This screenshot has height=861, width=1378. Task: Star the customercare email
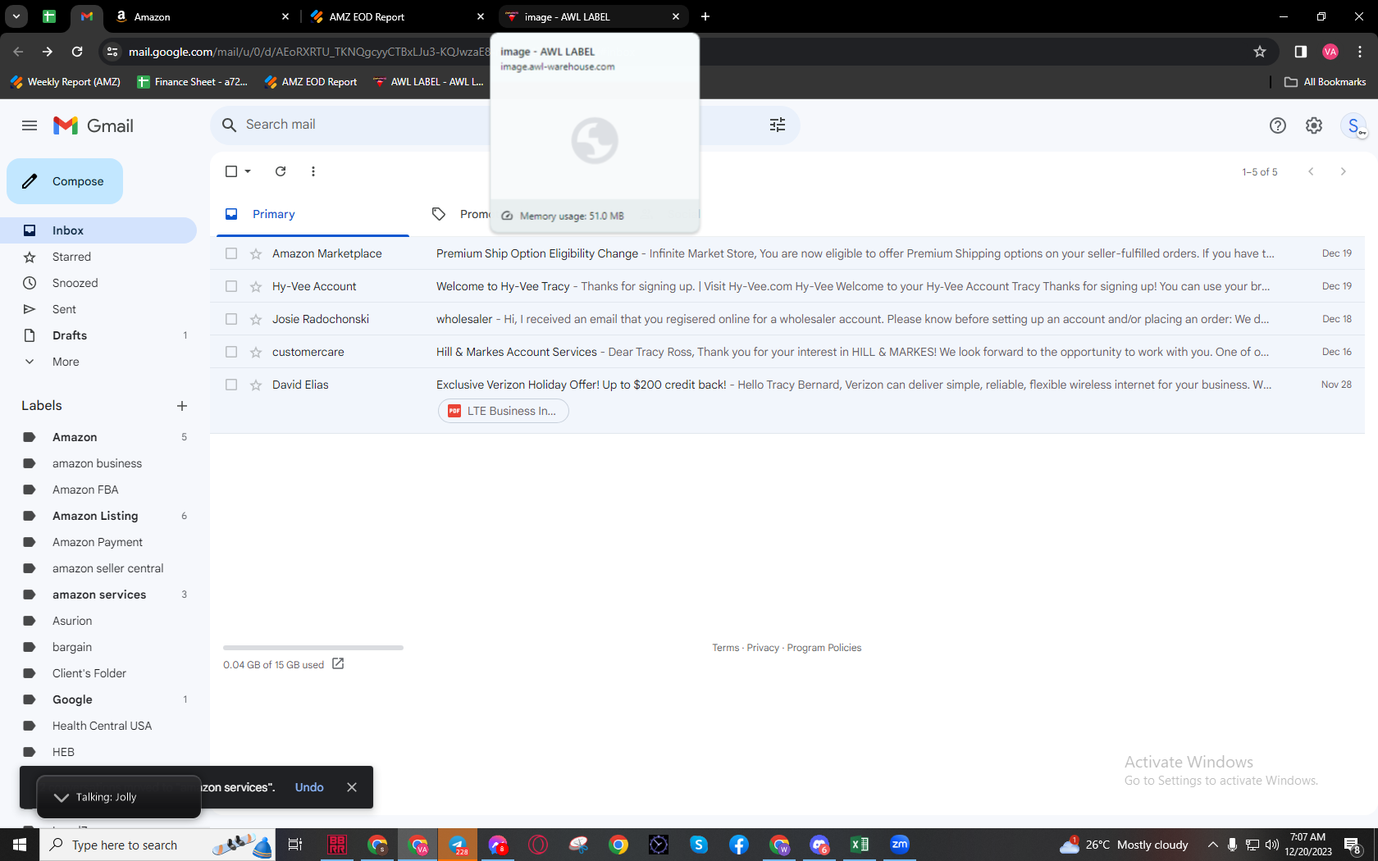coord(256,352)
